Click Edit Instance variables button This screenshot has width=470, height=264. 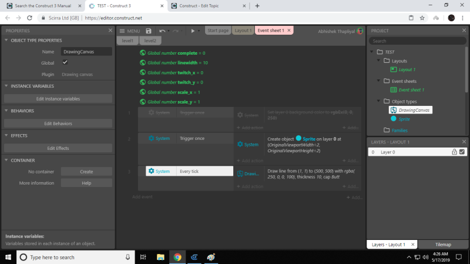coord(58,99)
